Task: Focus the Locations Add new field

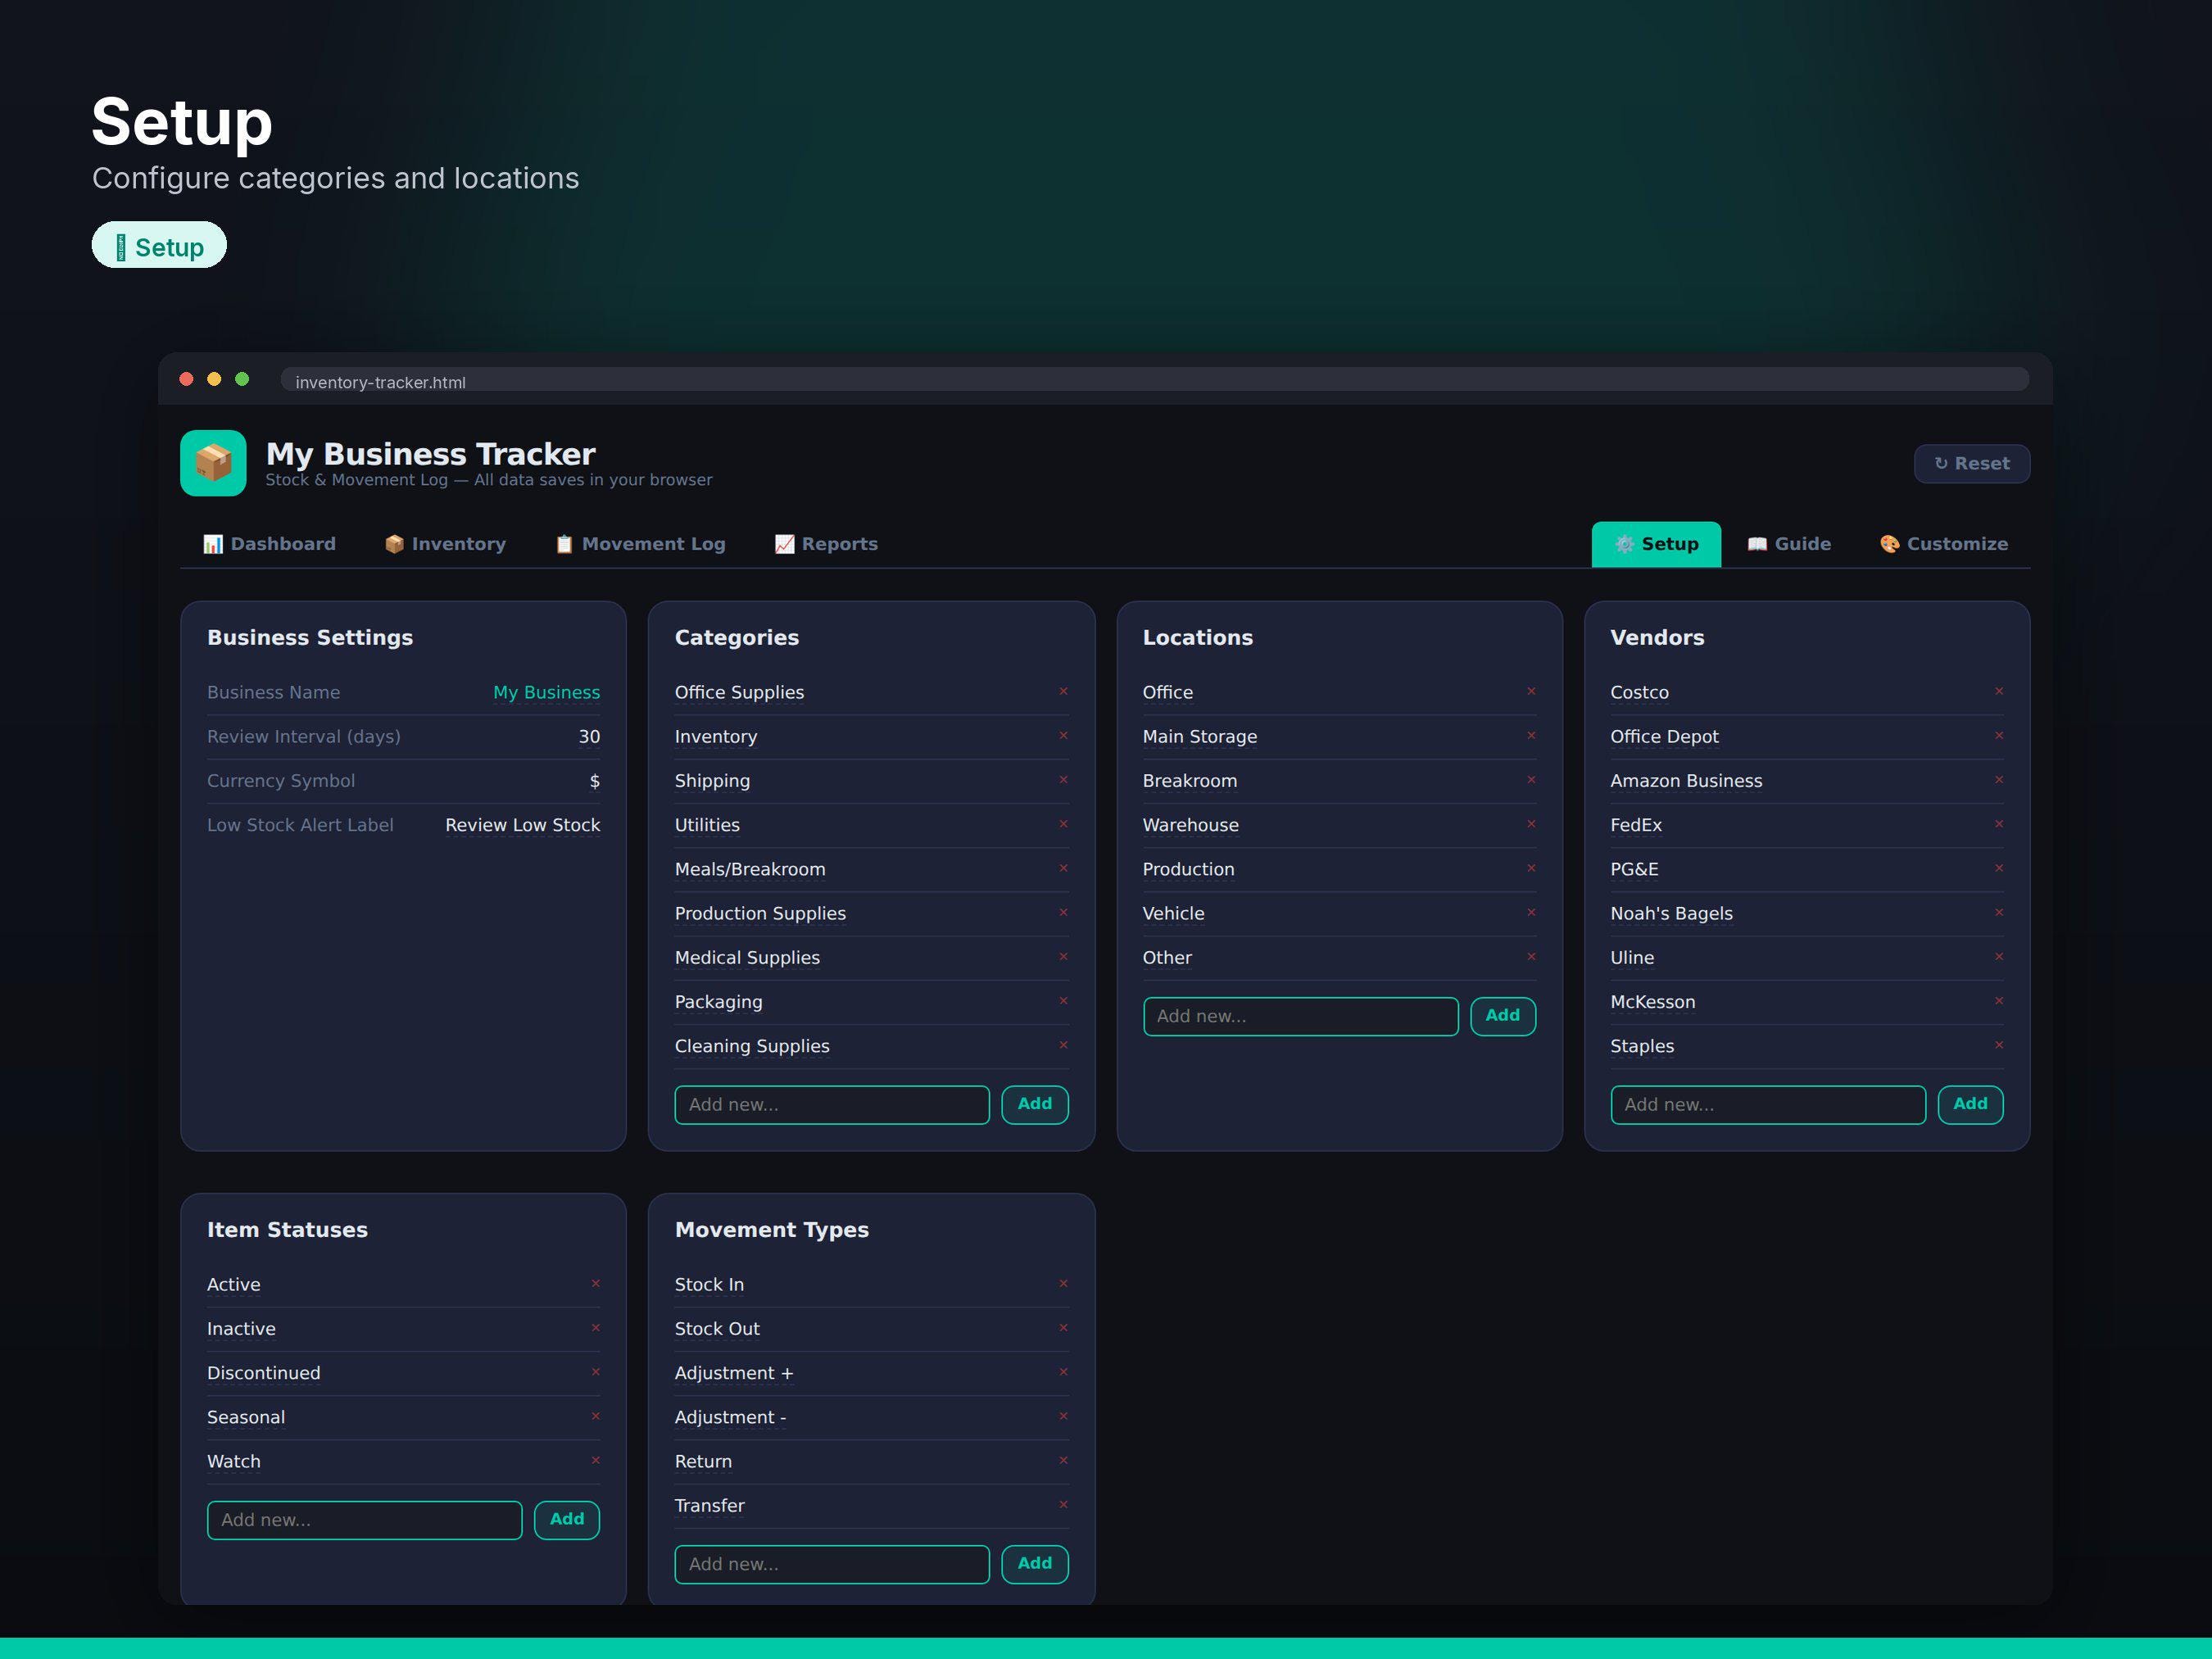Action: 1300,1016
